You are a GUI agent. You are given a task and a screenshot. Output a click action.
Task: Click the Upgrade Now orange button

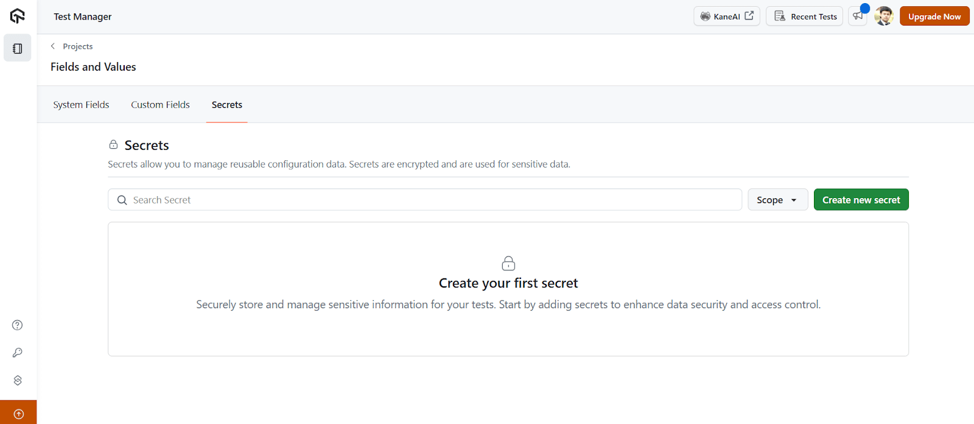pyautogui.click(x=934, y=16)
